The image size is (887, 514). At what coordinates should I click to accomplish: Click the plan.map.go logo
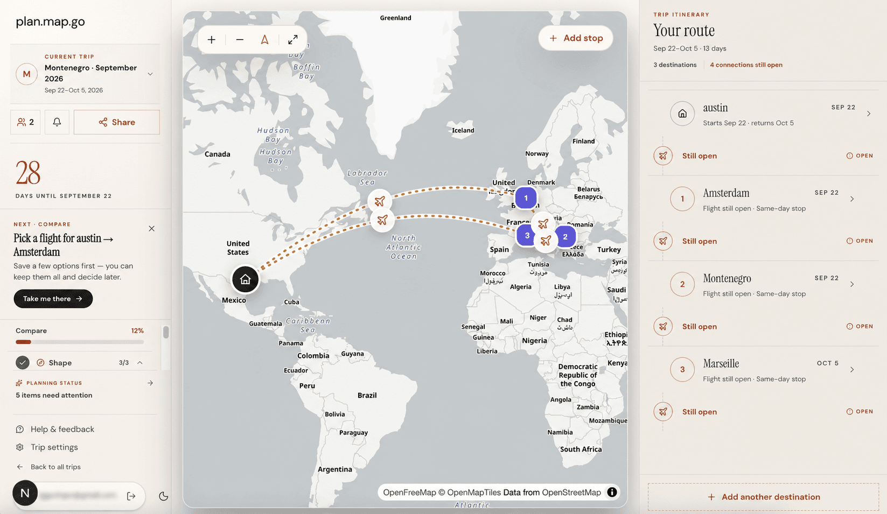pyautogui.click(x=50, y=22)
